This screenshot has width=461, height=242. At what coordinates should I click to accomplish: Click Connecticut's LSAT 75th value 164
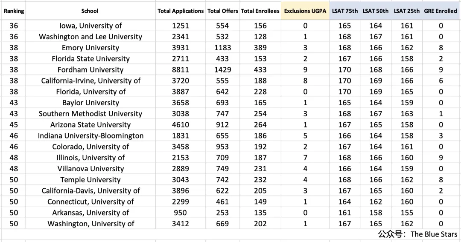(x=344, y=202)
